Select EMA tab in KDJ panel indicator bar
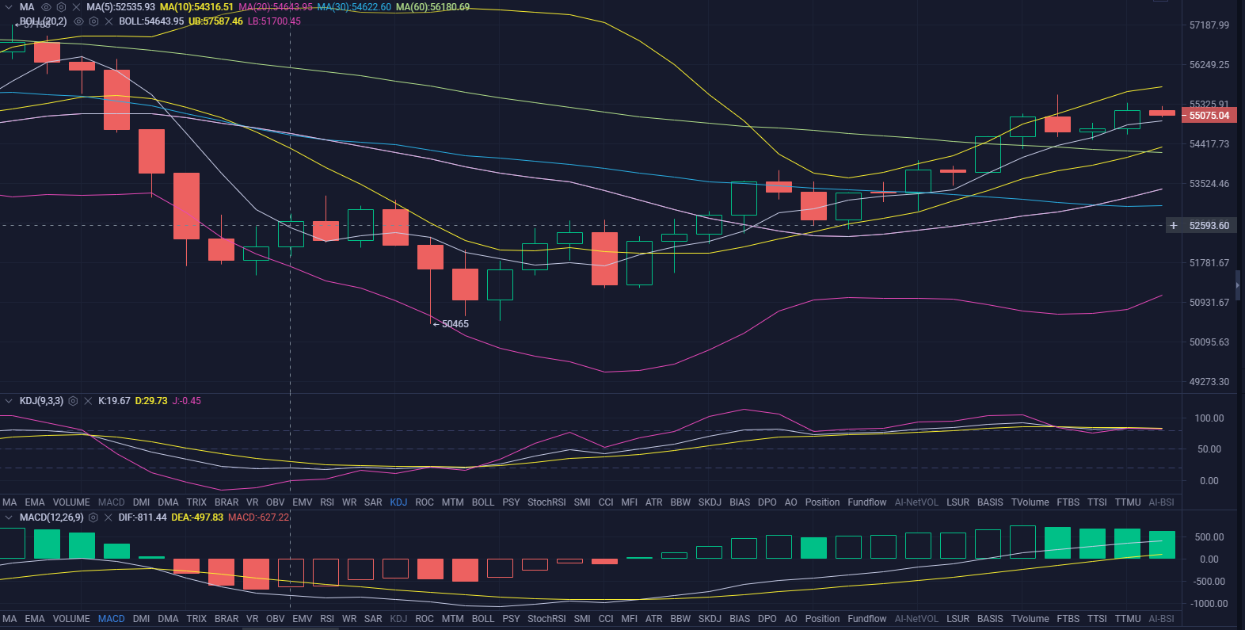The height and width of the screenshot is (630, 1245). [x=35, y=502]
